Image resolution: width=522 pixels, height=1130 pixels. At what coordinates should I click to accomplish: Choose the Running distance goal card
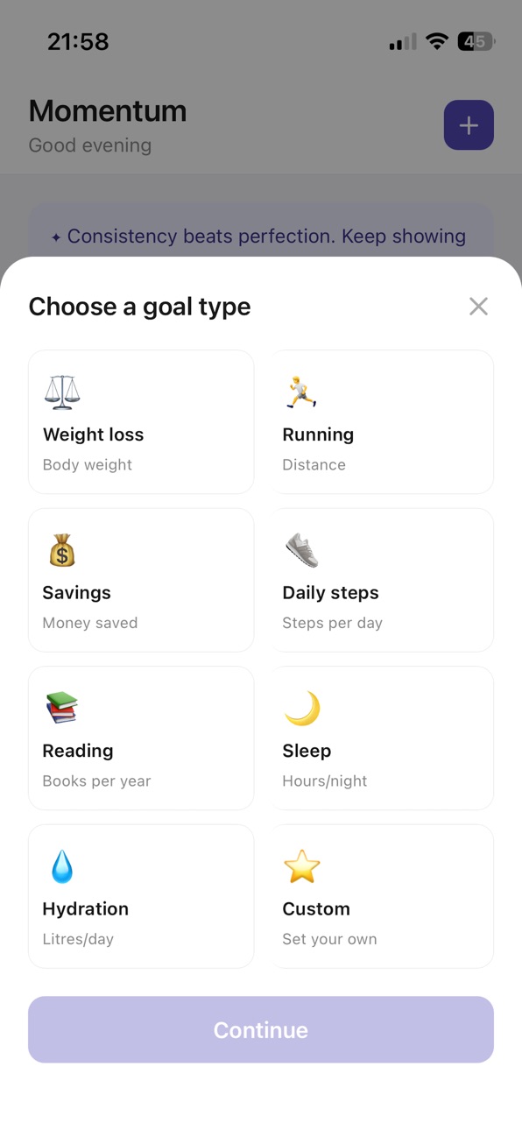click(381, 421)
